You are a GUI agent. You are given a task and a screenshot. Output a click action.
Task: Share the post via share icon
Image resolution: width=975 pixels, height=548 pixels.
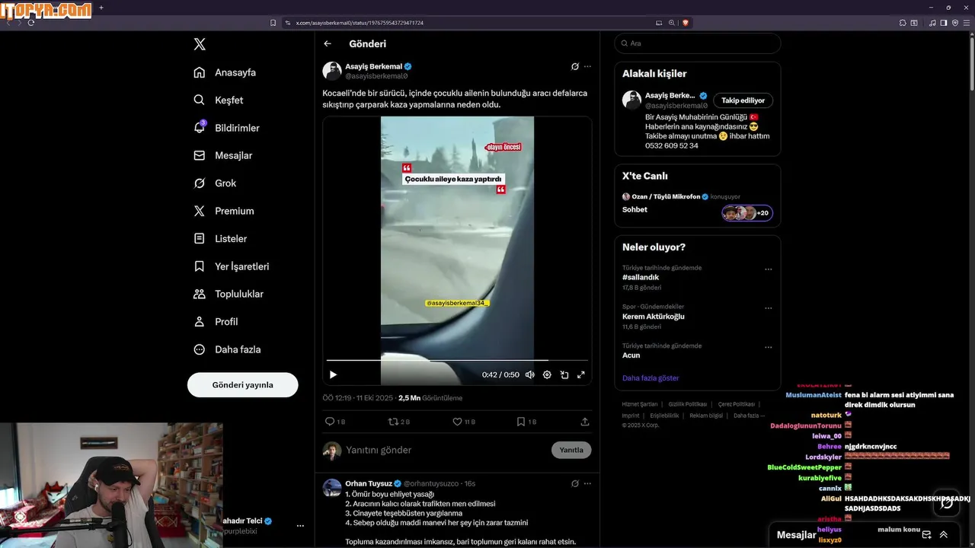coord(585,422)
